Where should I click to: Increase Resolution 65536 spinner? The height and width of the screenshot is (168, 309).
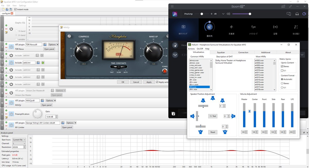25,146
